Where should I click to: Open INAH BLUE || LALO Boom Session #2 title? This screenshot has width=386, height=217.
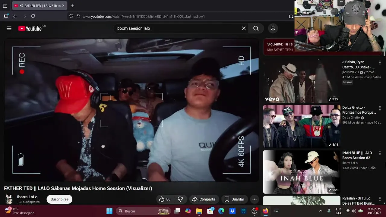357,156
